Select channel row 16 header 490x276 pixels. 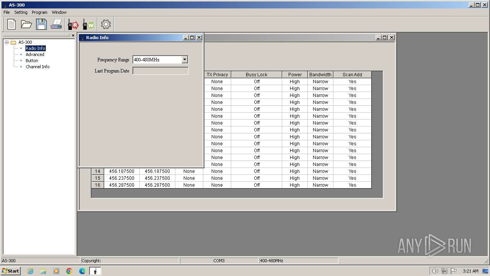[x=98, y=185]
